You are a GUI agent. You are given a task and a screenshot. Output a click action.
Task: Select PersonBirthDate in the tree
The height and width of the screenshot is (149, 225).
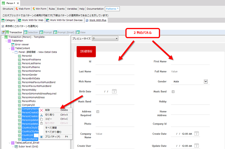31,79
